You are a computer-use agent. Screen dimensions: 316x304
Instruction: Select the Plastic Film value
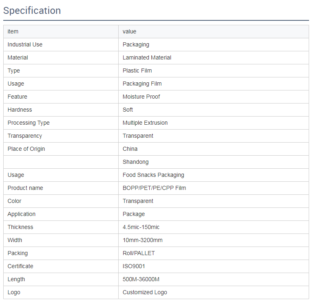[137, 71]
